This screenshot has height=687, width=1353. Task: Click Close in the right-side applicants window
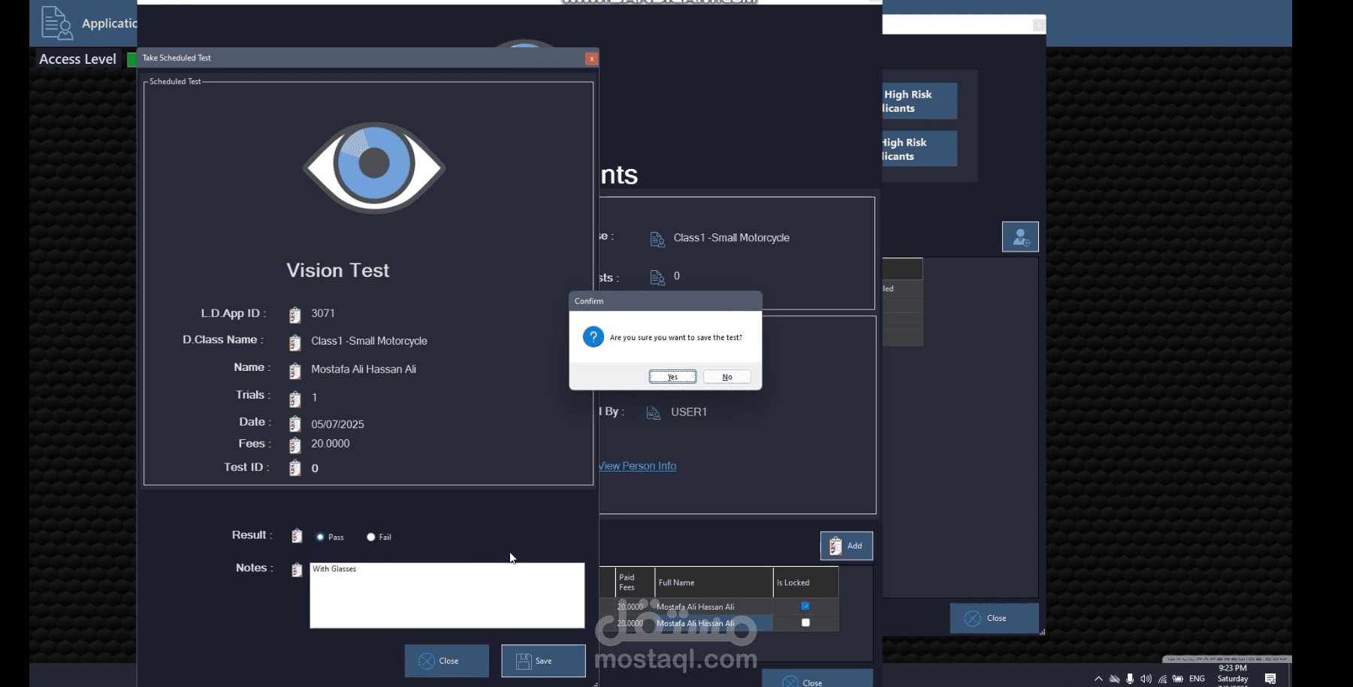994,618
